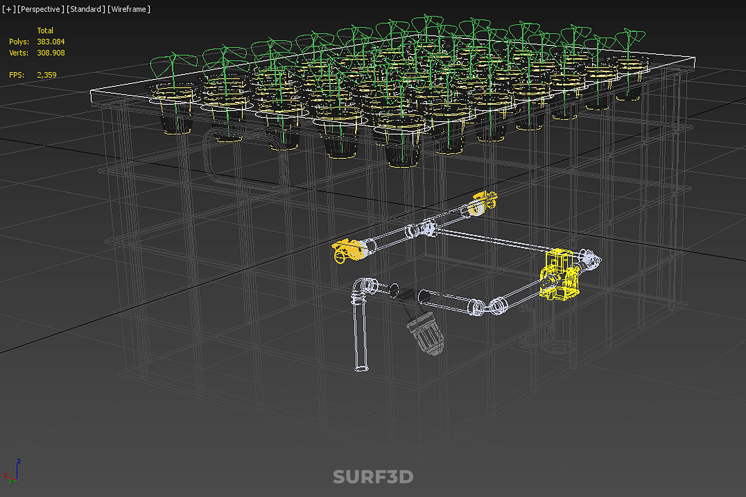Select the yellow valve on the left pipe end
746x497 pixels.
pyautogui.click(x=348, y=250)
